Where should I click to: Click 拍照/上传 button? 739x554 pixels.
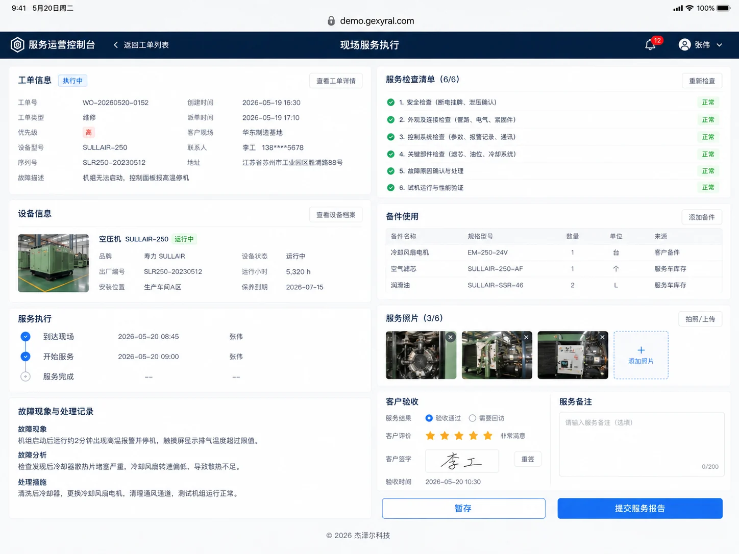pyautogui.click(x=700, y=319)
